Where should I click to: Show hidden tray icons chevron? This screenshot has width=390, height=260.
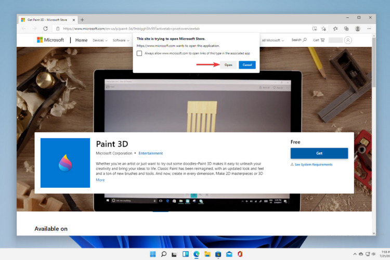[355, 254]
